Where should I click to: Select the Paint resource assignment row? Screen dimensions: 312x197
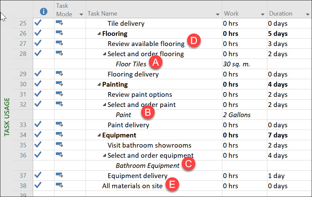[x=124, y=115]
